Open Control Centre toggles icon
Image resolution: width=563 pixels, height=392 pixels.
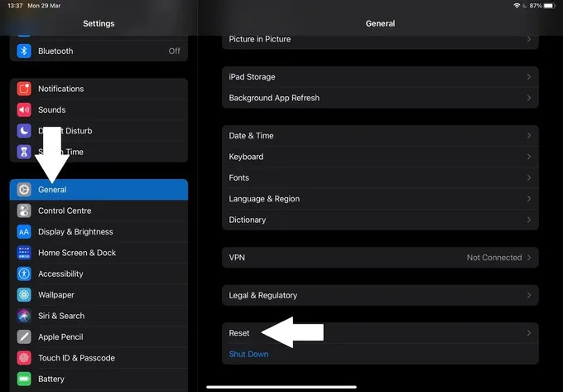click(x=24, y=211)
